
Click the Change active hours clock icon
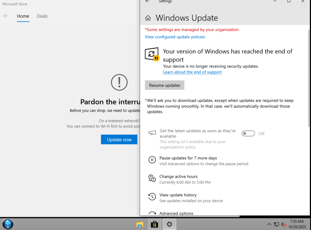152,178
